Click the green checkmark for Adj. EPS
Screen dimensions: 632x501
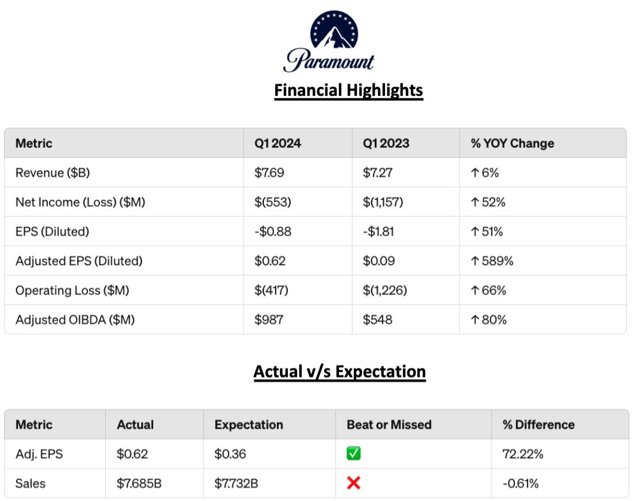[x=354, y=454]
